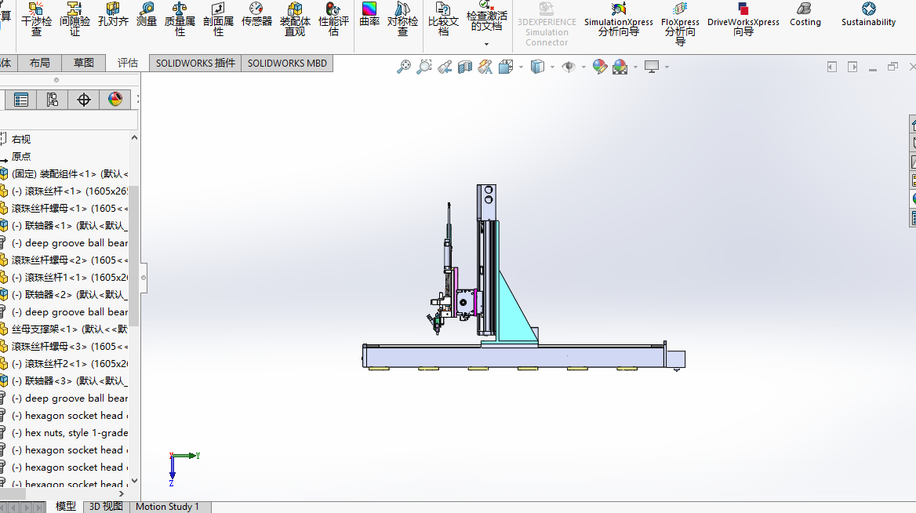Image resolution: width=916 pixels, height=513 pixels.
Task: Expand the Display Style dropdown arrow
Action: pyautogui.click(x=552, y=67)
